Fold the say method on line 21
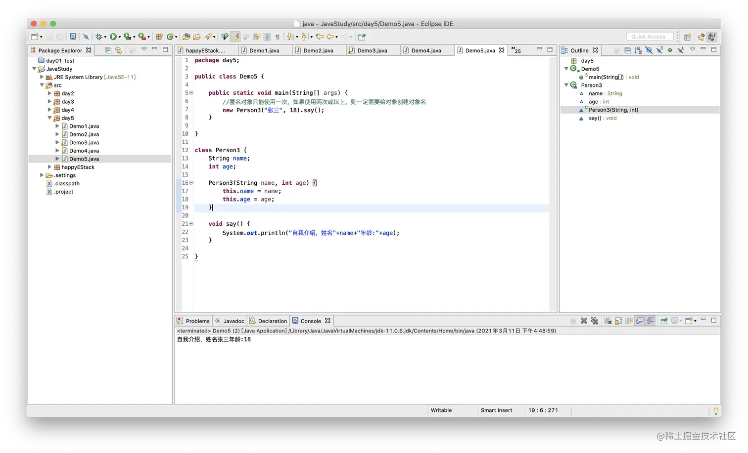748x453 pixels. click(x=191, y=224)
